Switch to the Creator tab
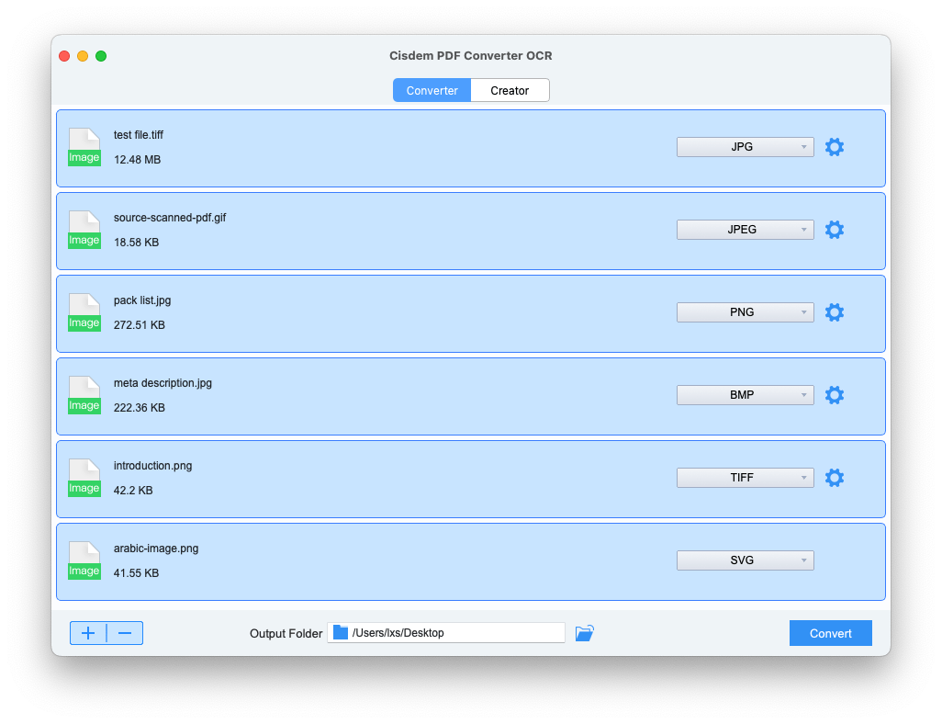The image size is (942, 724). (510, 90)
